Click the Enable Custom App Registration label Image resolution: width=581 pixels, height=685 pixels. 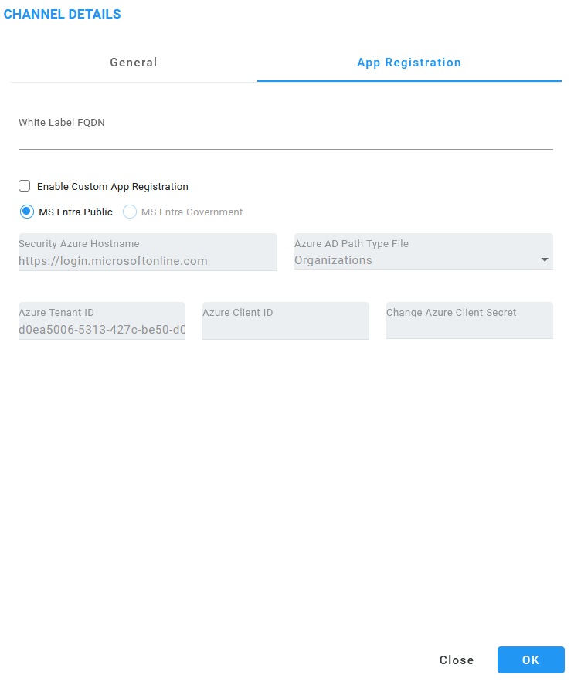(112, 187)
